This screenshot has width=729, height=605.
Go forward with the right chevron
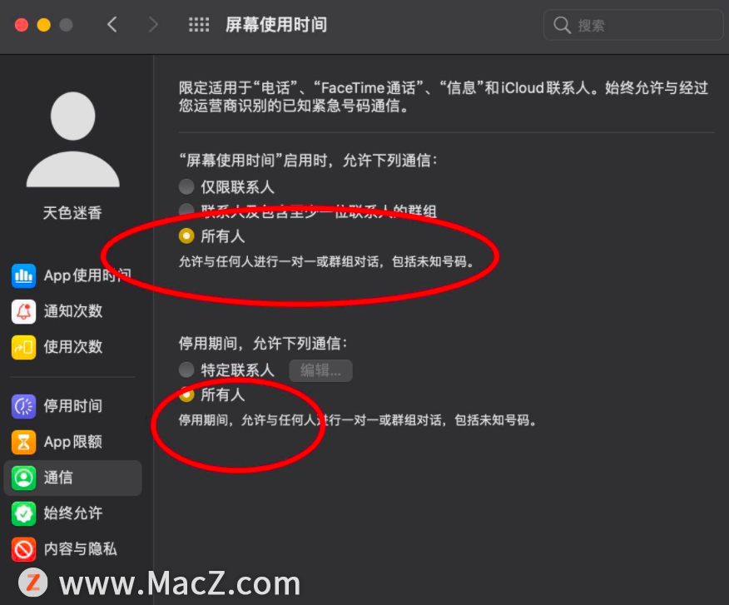[x=153, y=25]
